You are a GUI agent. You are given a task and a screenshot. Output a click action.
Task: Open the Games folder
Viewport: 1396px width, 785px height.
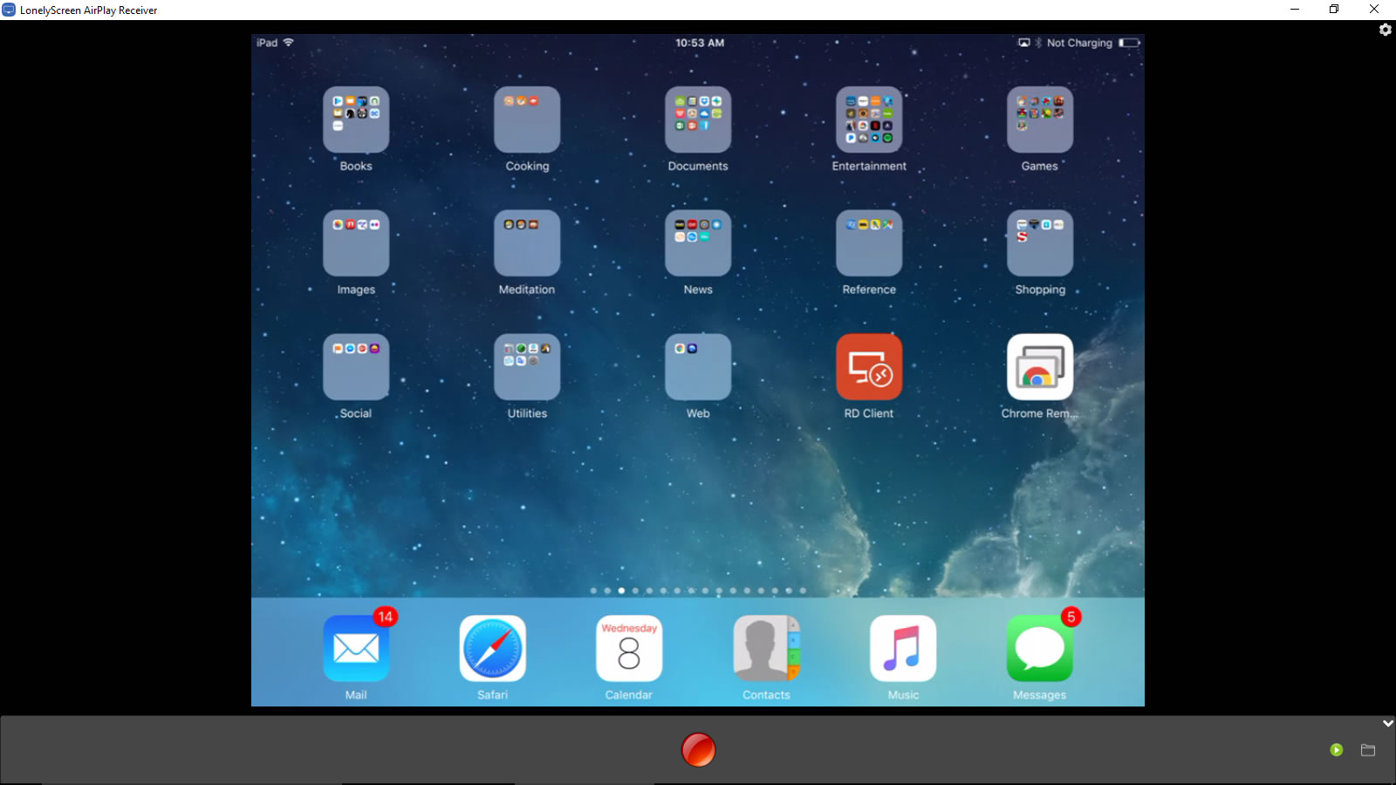click(1039, 119)
